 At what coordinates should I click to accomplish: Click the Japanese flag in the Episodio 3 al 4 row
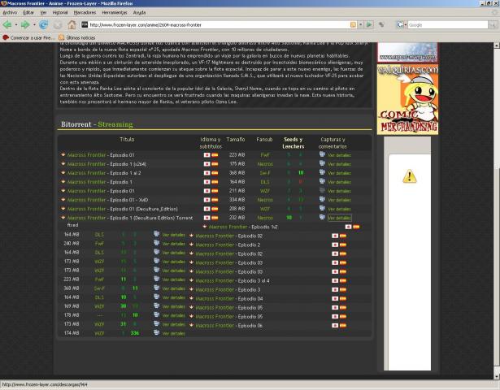(335, 280)
